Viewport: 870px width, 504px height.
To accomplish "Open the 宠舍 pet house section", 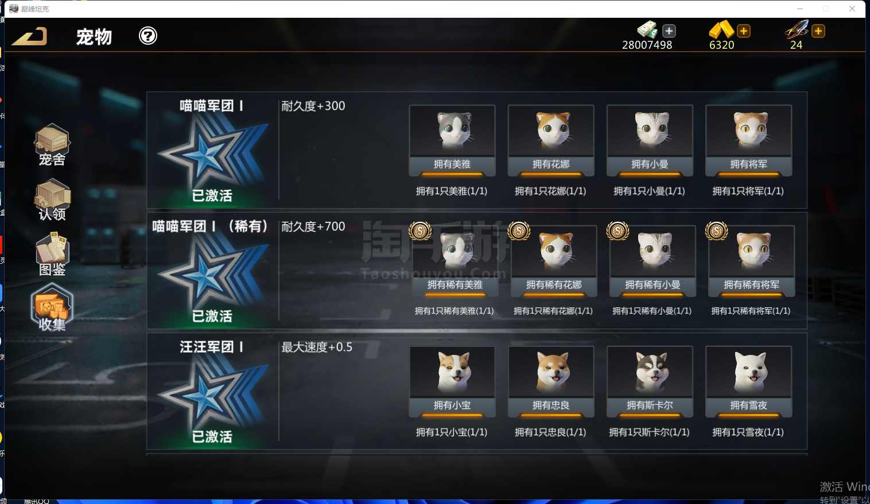I will click(52, 145).
